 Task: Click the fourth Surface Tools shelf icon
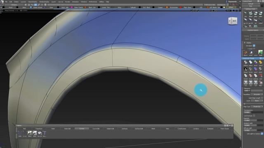point(260,14)
